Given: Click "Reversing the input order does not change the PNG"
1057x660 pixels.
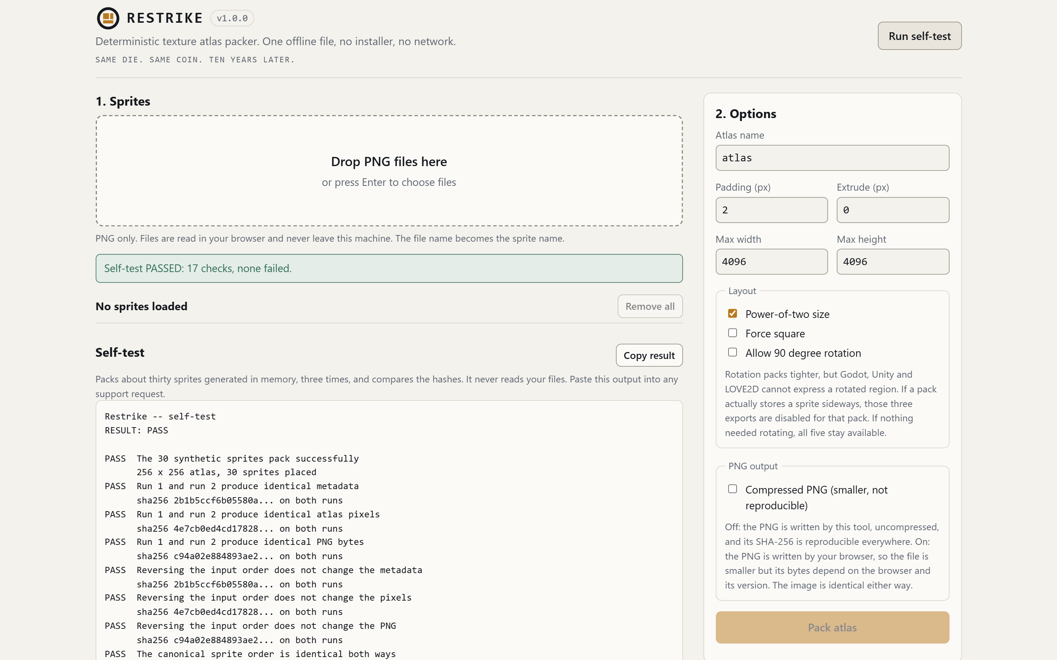Looking at the screenshot, I should click(266, 626).
